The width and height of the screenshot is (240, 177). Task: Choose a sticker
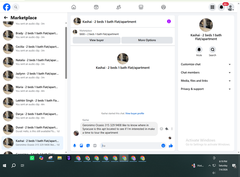88,145
